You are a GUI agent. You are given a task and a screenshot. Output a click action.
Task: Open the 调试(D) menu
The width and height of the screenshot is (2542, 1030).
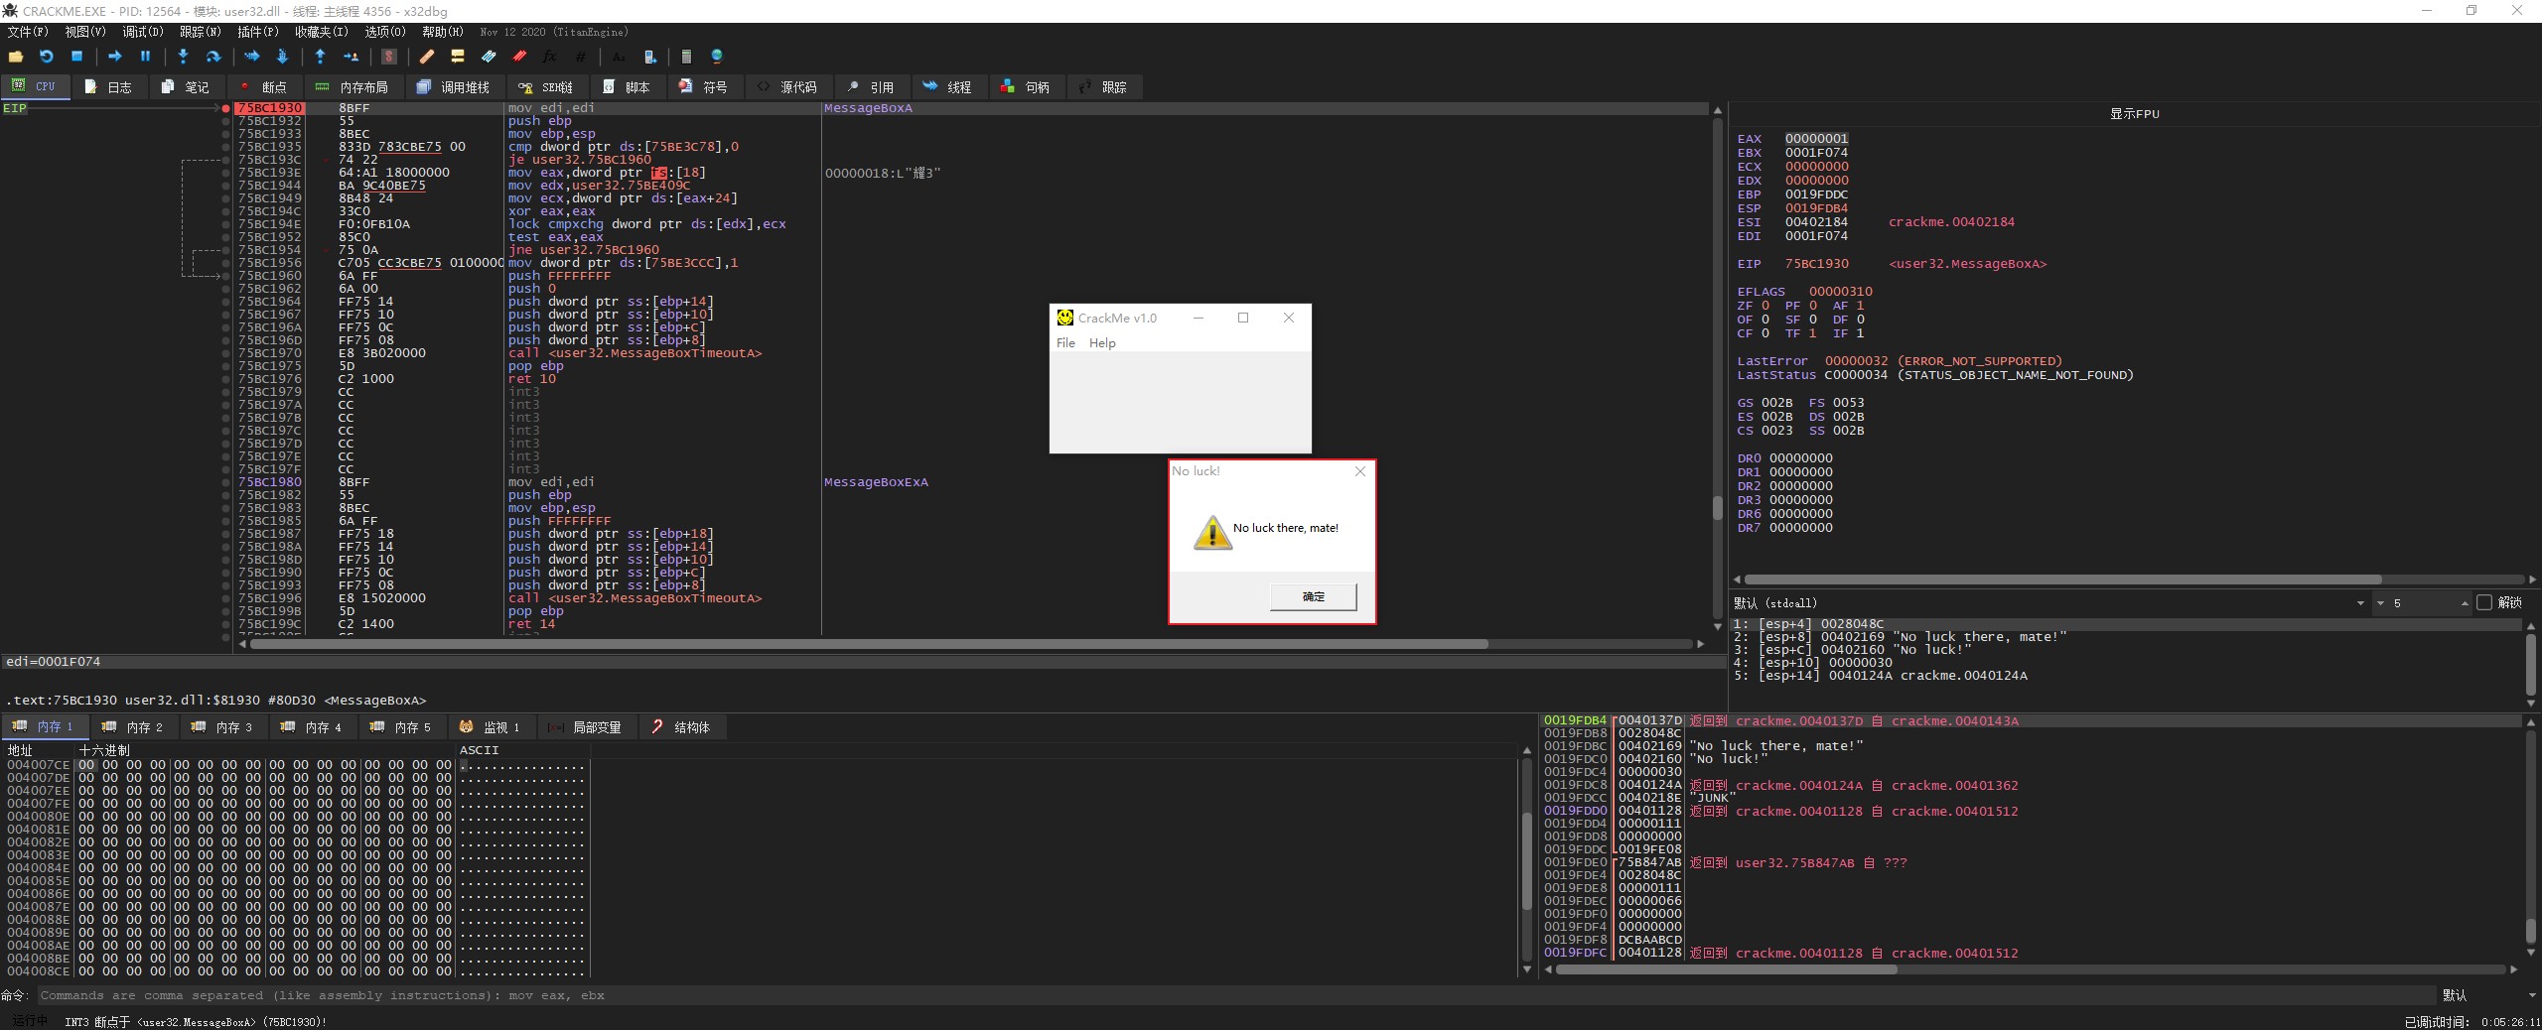(x=142, y=32)
